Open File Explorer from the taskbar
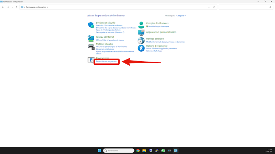 [144, 151]
